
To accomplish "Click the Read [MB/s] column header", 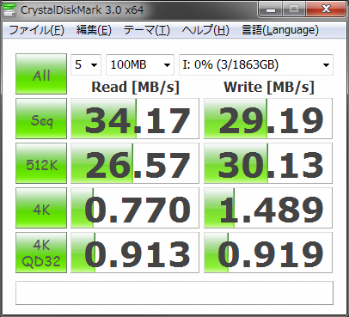I will click(135, 87).
